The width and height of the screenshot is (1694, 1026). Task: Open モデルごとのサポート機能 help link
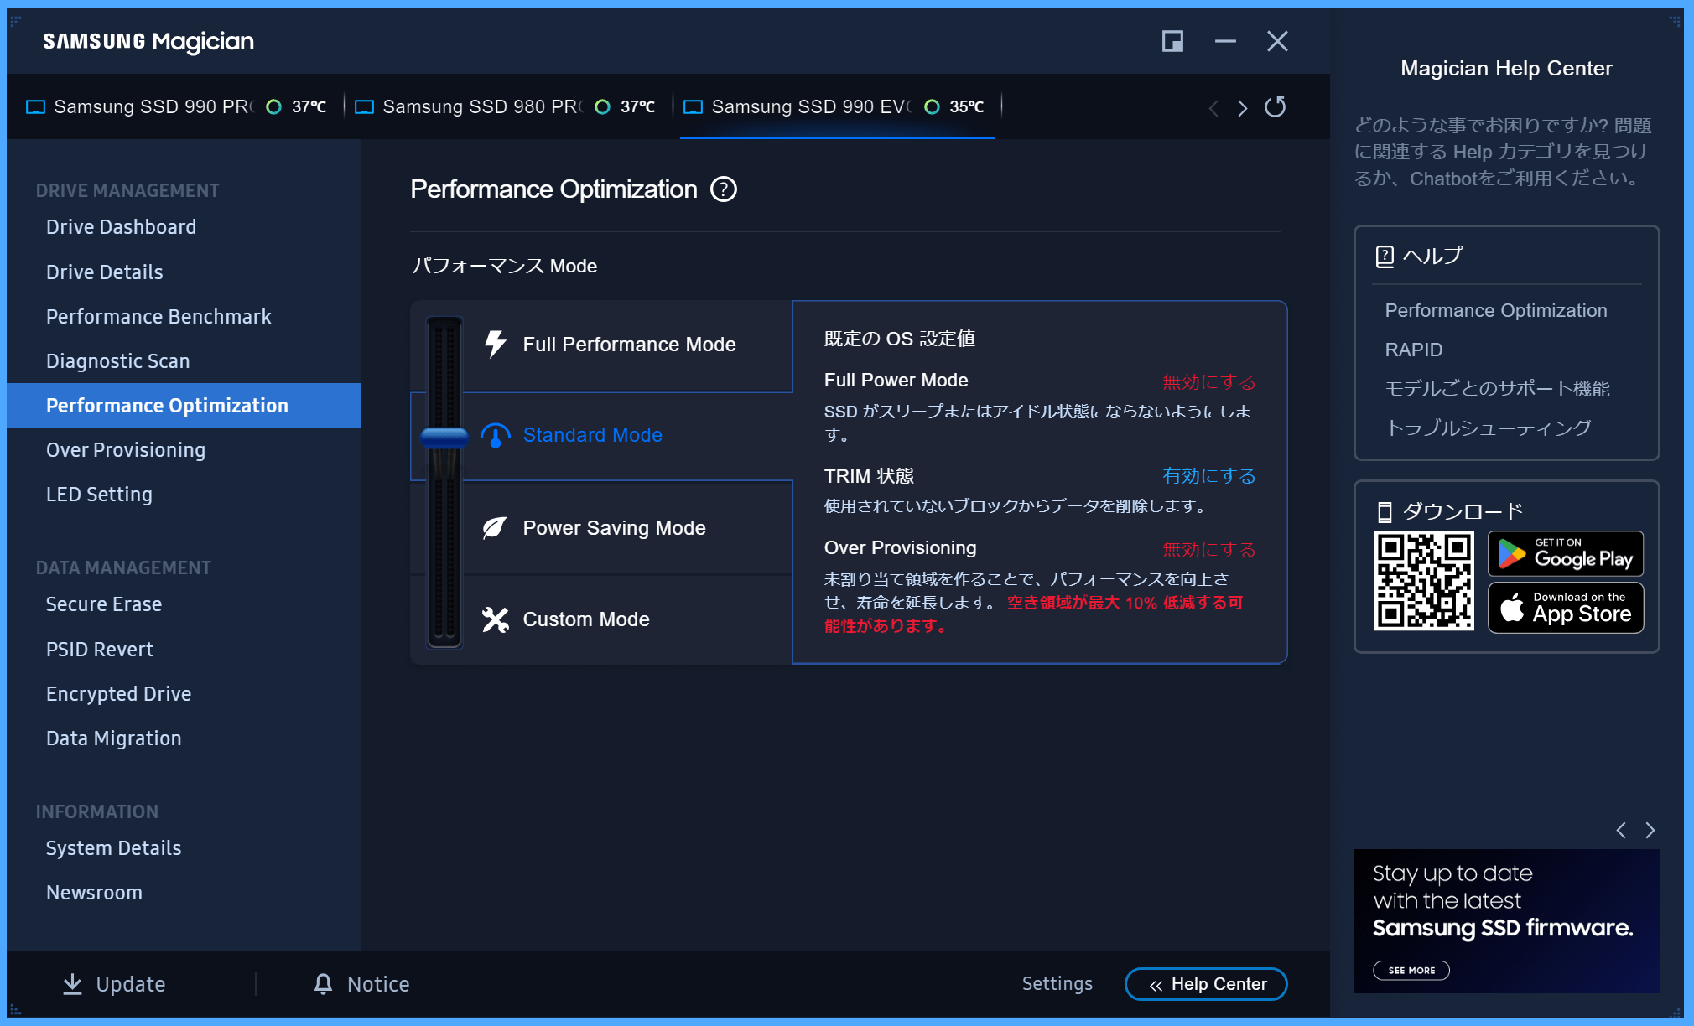pos(1497,389)
